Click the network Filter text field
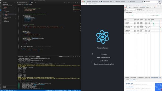 [x=130, y=9]
